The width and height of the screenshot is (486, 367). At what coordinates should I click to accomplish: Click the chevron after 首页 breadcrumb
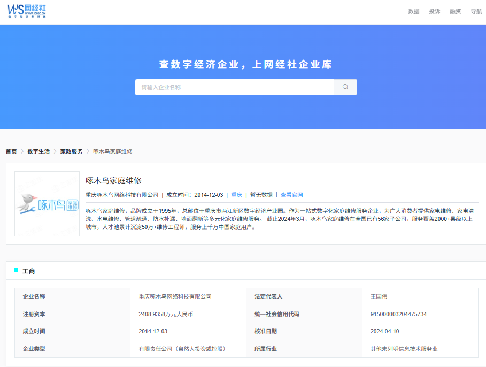point(22,151)
